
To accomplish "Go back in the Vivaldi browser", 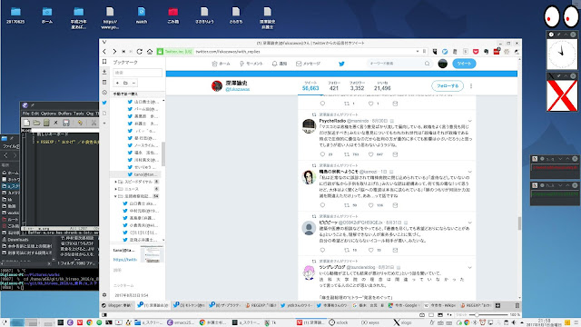I will point(104,52).
